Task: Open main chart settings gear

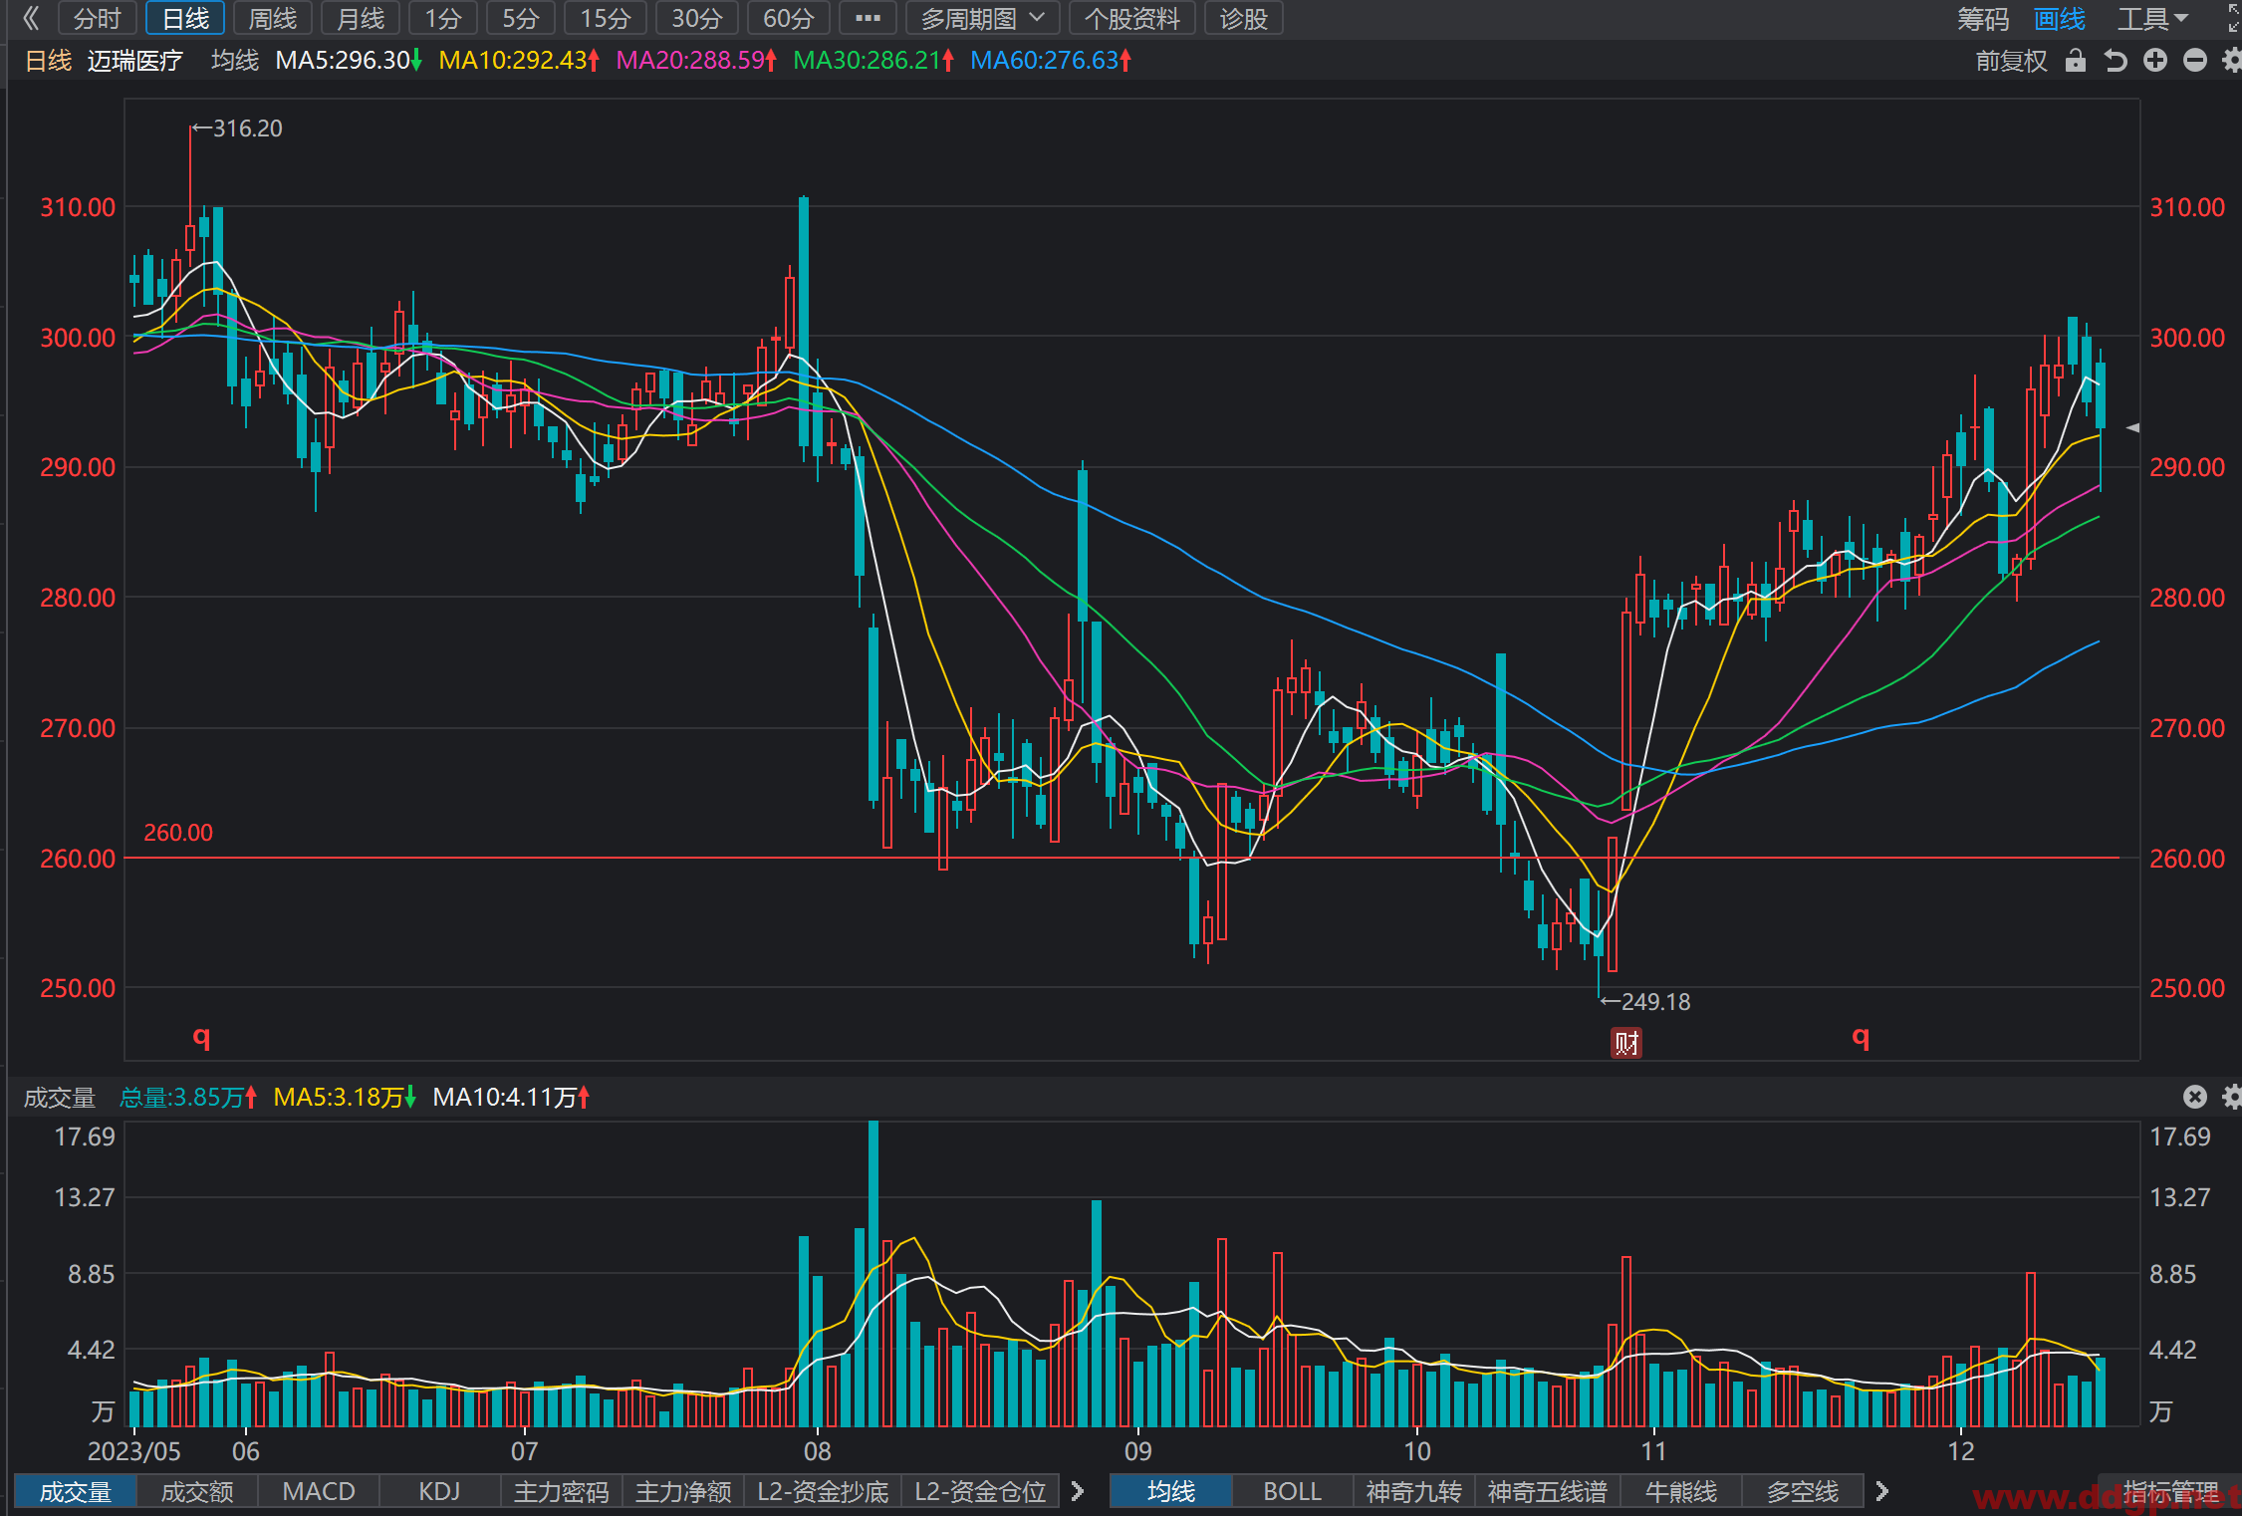Action: click(x=2232, y=61)
